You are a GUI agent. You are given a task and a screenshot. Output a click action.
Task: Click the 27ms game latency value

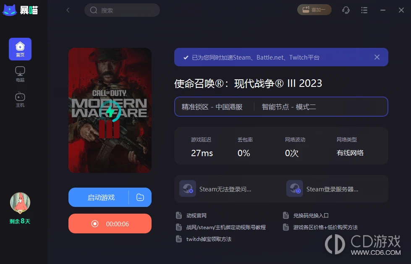point(202,153)
